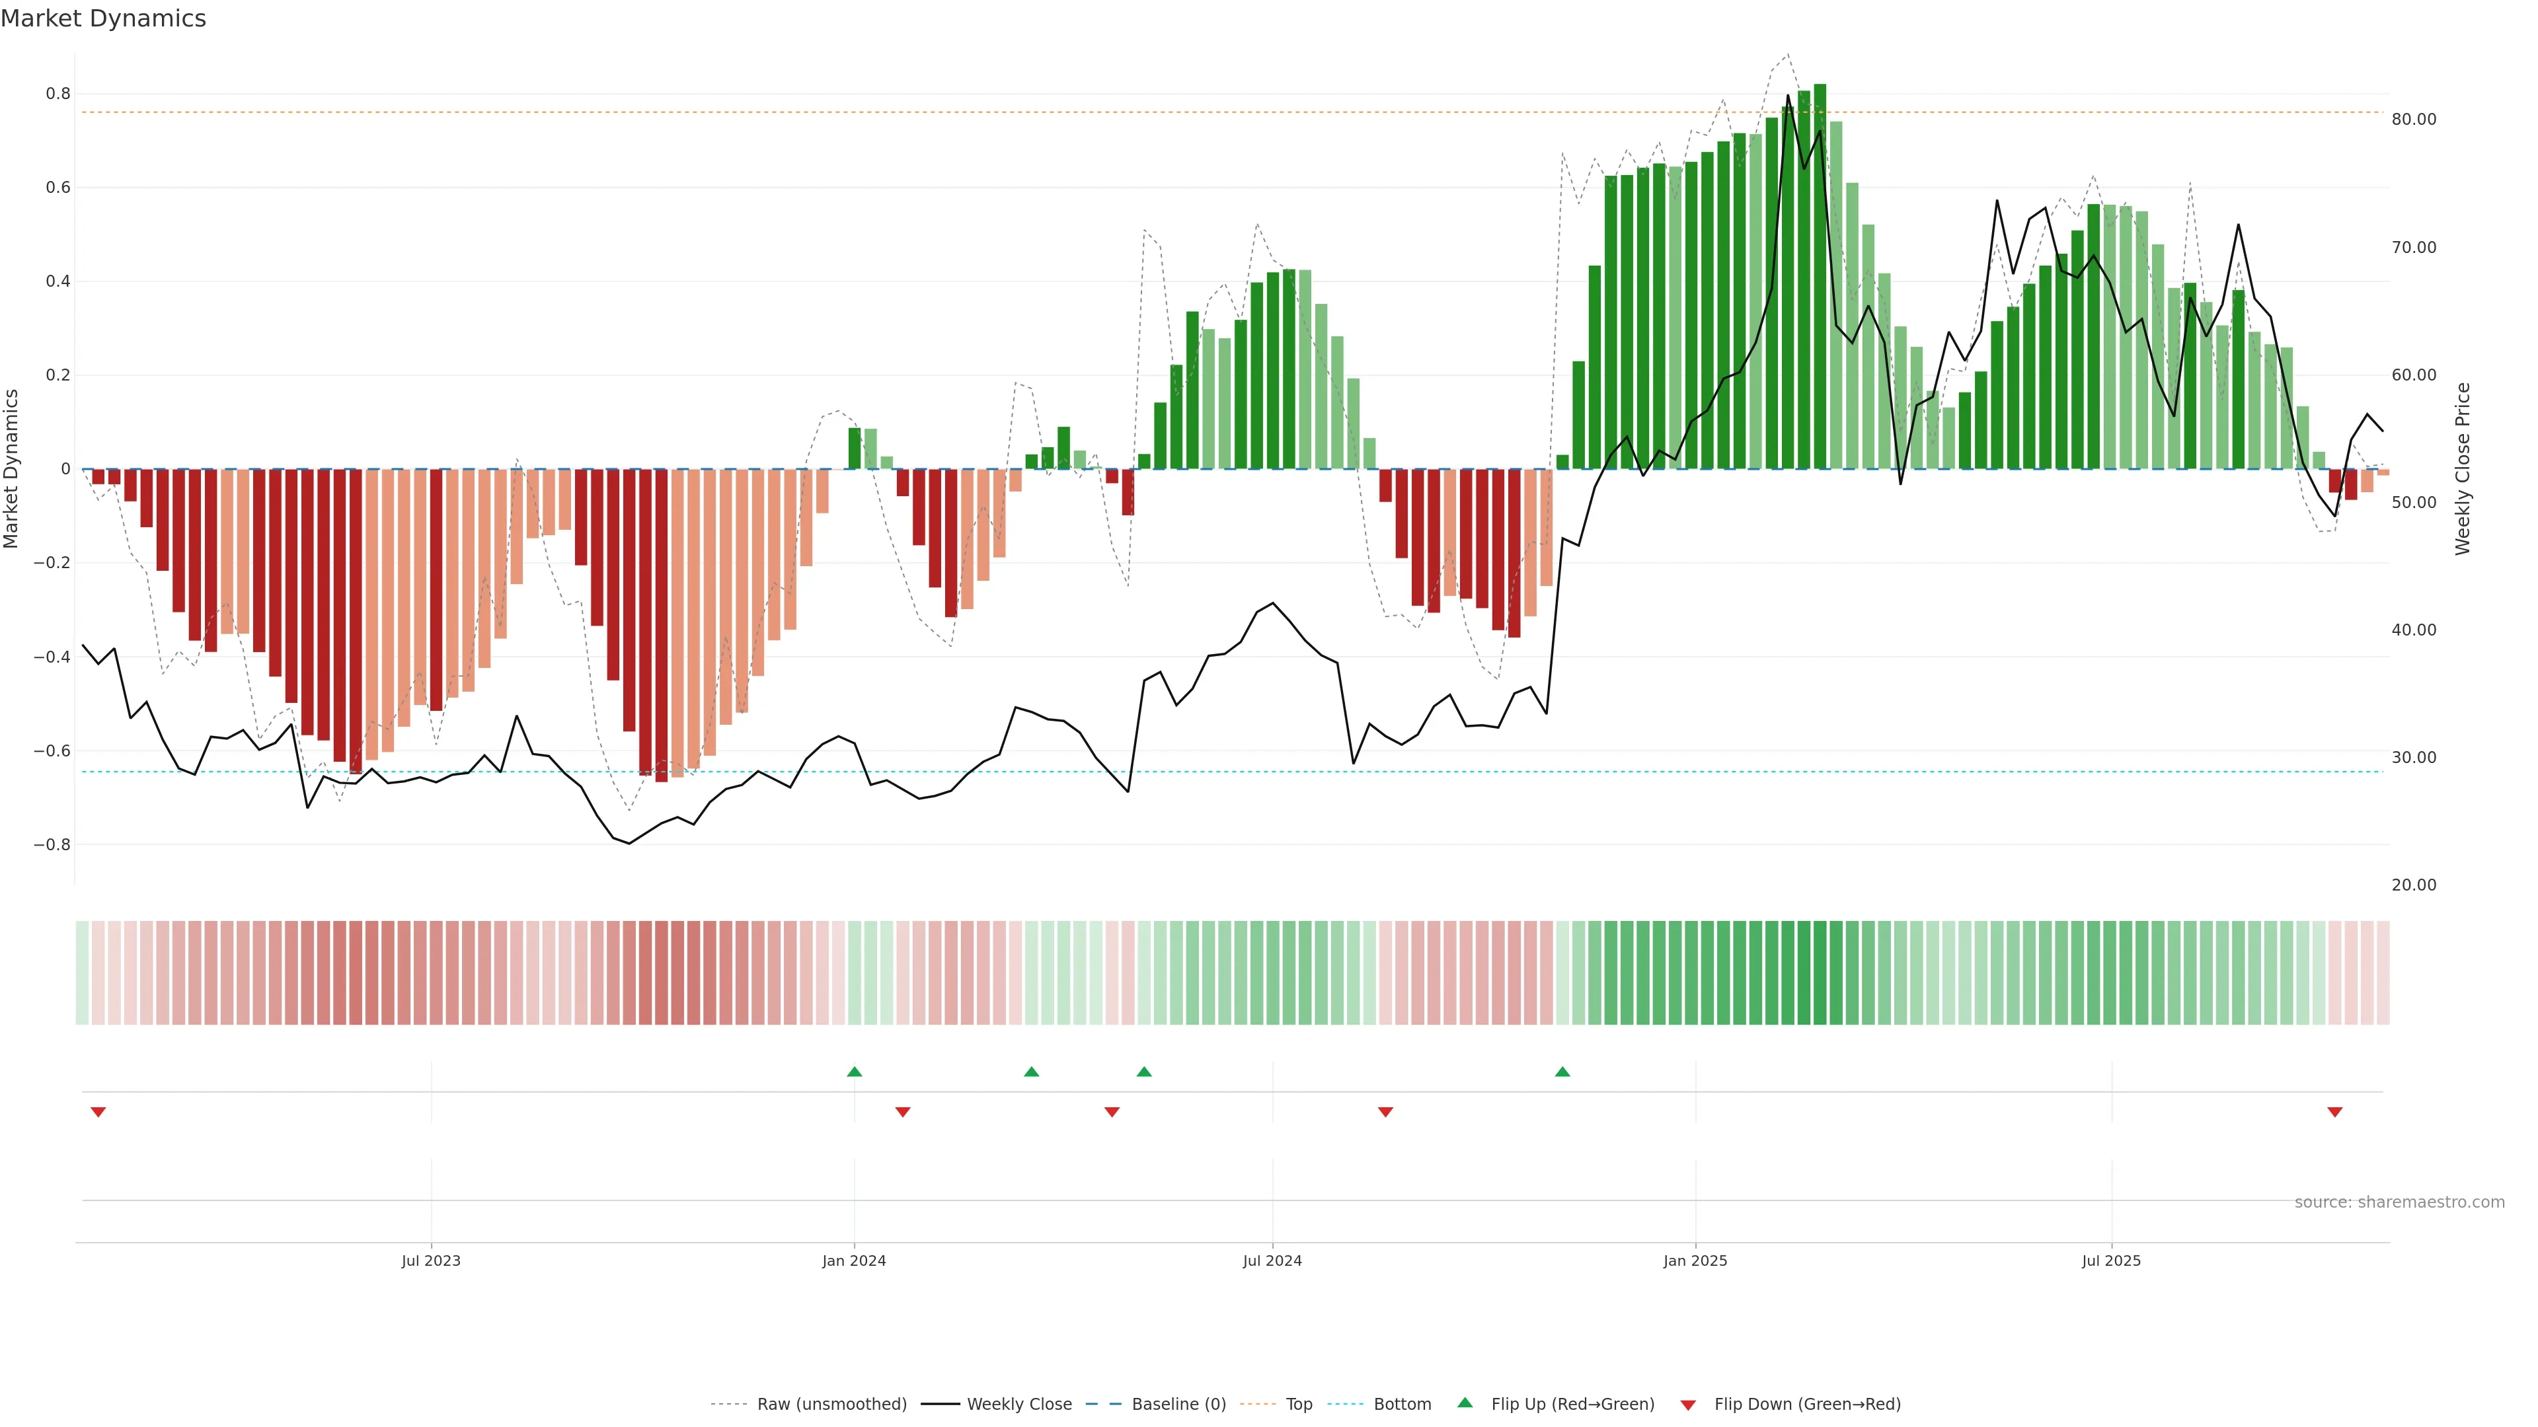Click the Flip Down red triangle legend icon
The height and width of the screenshot is (1427, 2538).
[x=1688, y=1405]
